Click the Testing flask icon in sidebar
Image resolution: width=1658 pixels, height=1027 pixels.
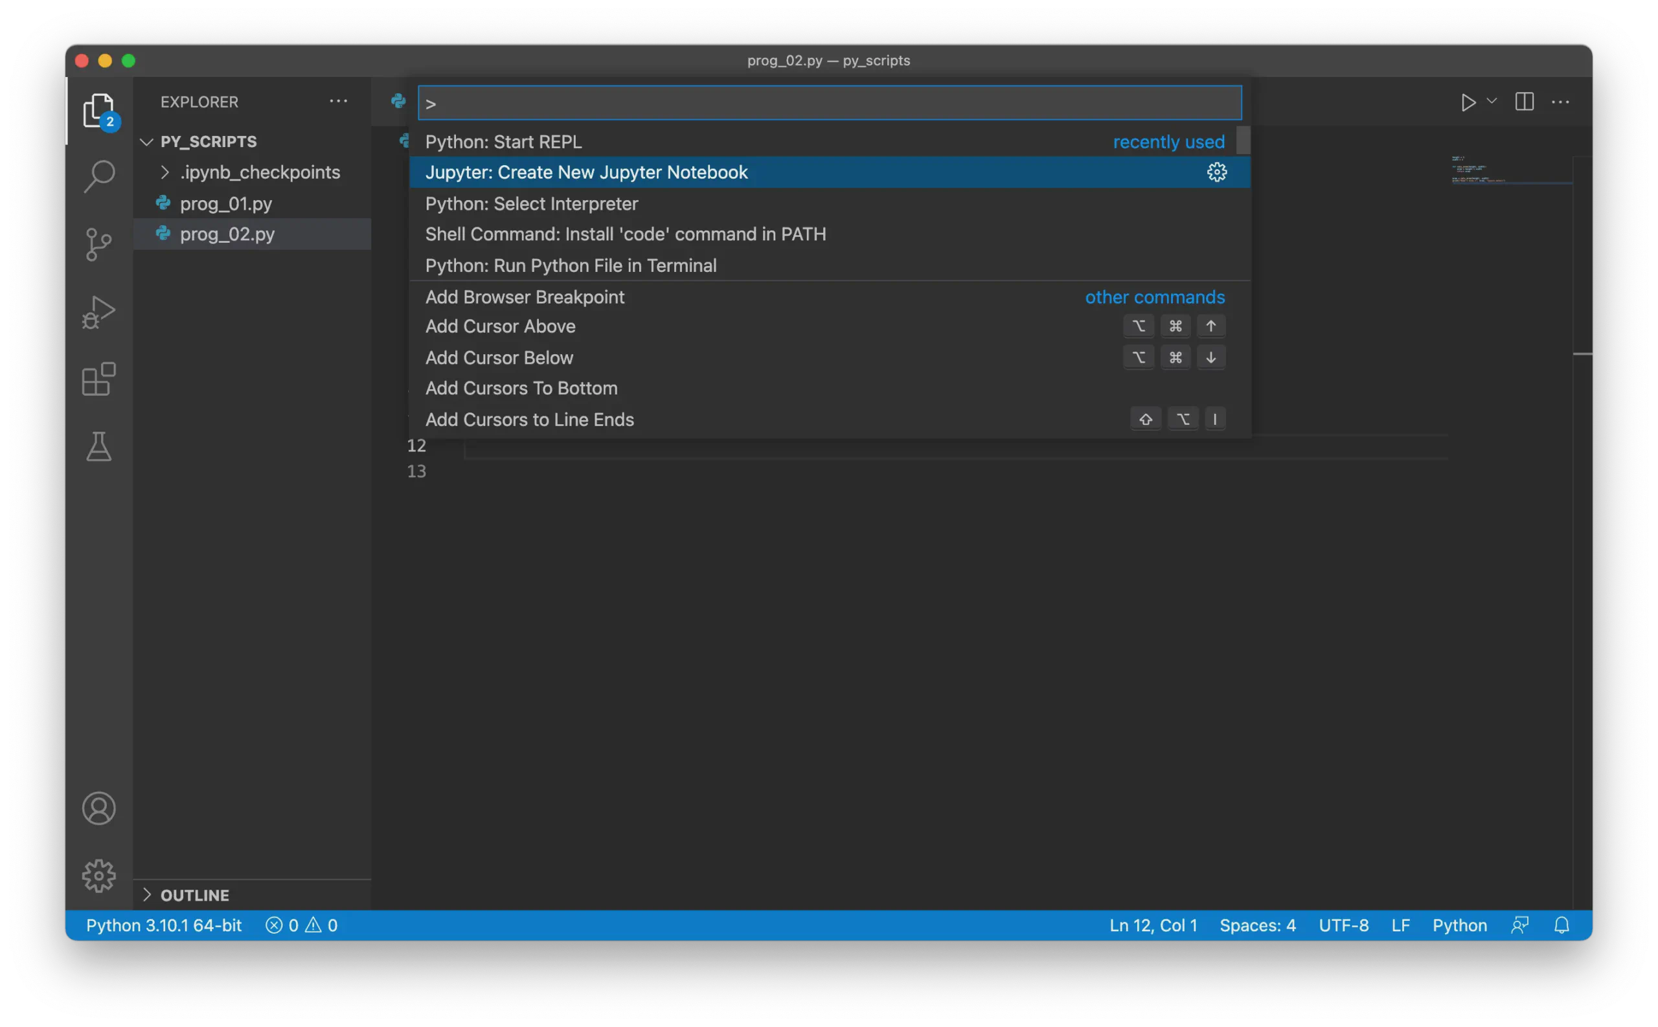tap(98, 447)
